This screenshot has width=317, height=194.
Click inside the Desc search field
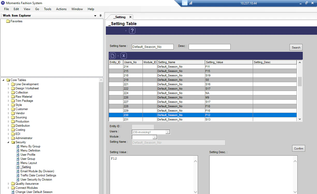click(209, 47)
